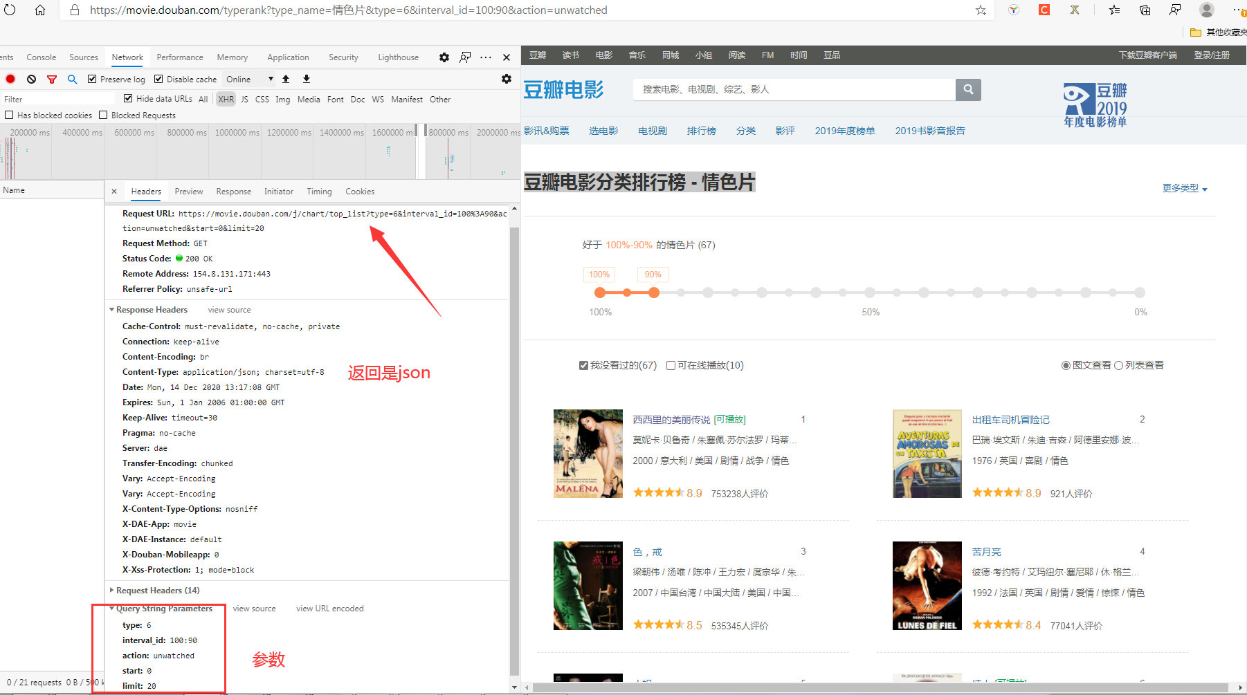Click the browser address bar URL
This screenshot has width=1247, height=695.
click(x=349, y=10)
